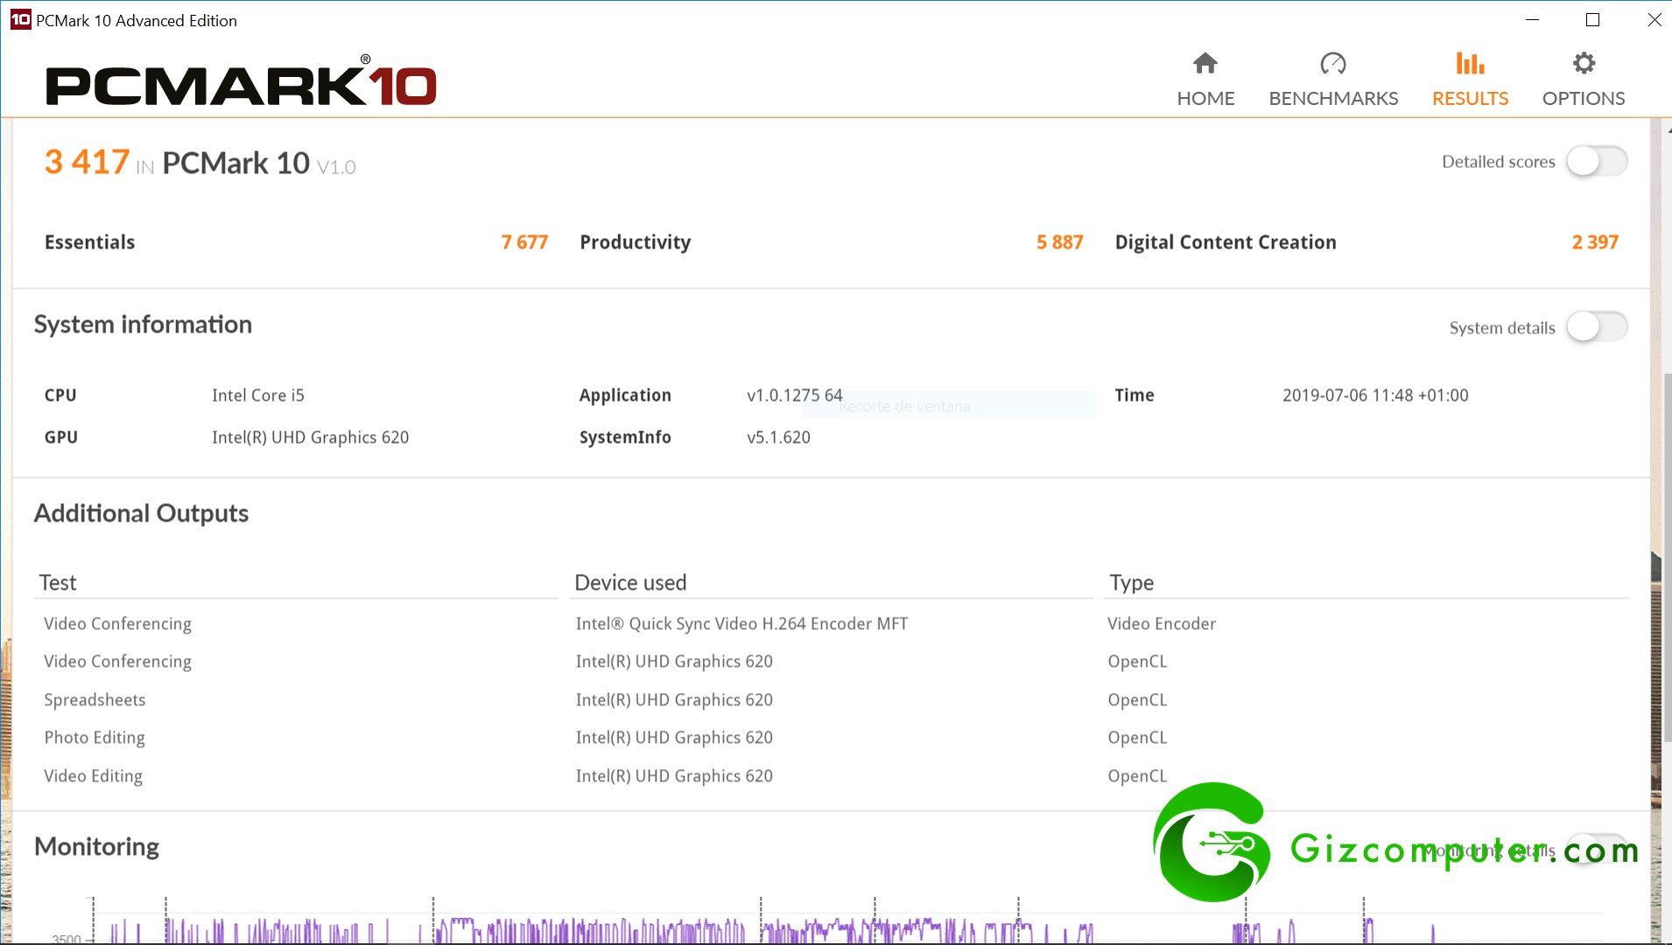Switch to the BENCHMARKS label
1672x945 pixels.
pyautogui.click(x=1333, y=98)
